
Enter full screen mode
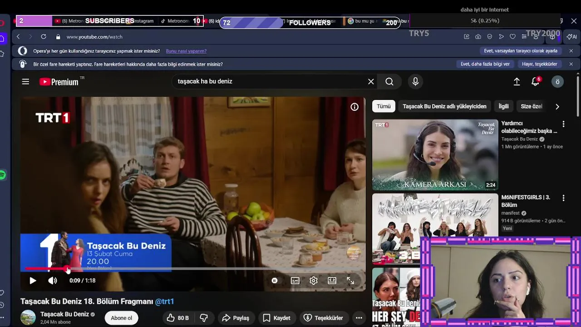350,281
